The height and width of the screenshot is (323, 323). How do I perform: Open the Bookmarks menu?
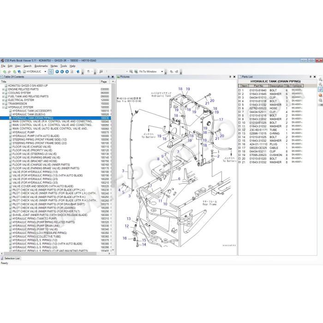coord(41,66)
